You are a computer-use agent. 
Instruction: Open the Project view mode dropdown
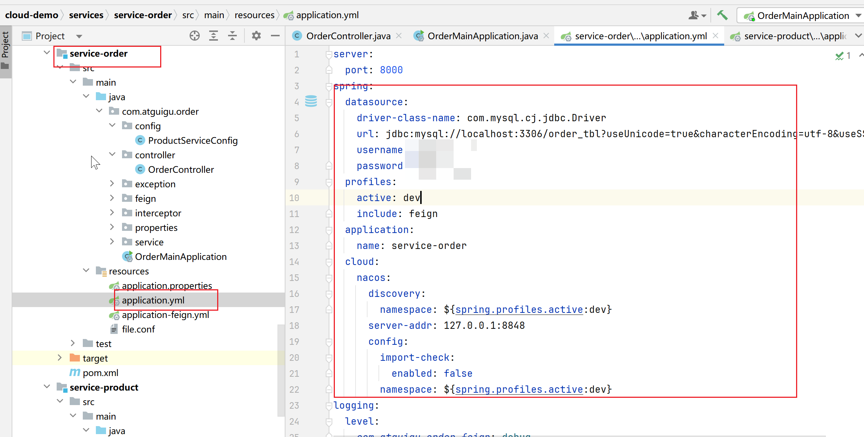pyautogui.click(x=79, y=36)
